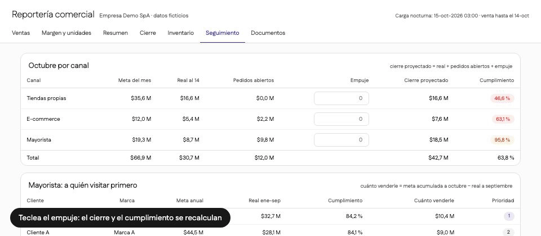Click the Meta anual column header
541x236 pixels.
click(190, 201)
